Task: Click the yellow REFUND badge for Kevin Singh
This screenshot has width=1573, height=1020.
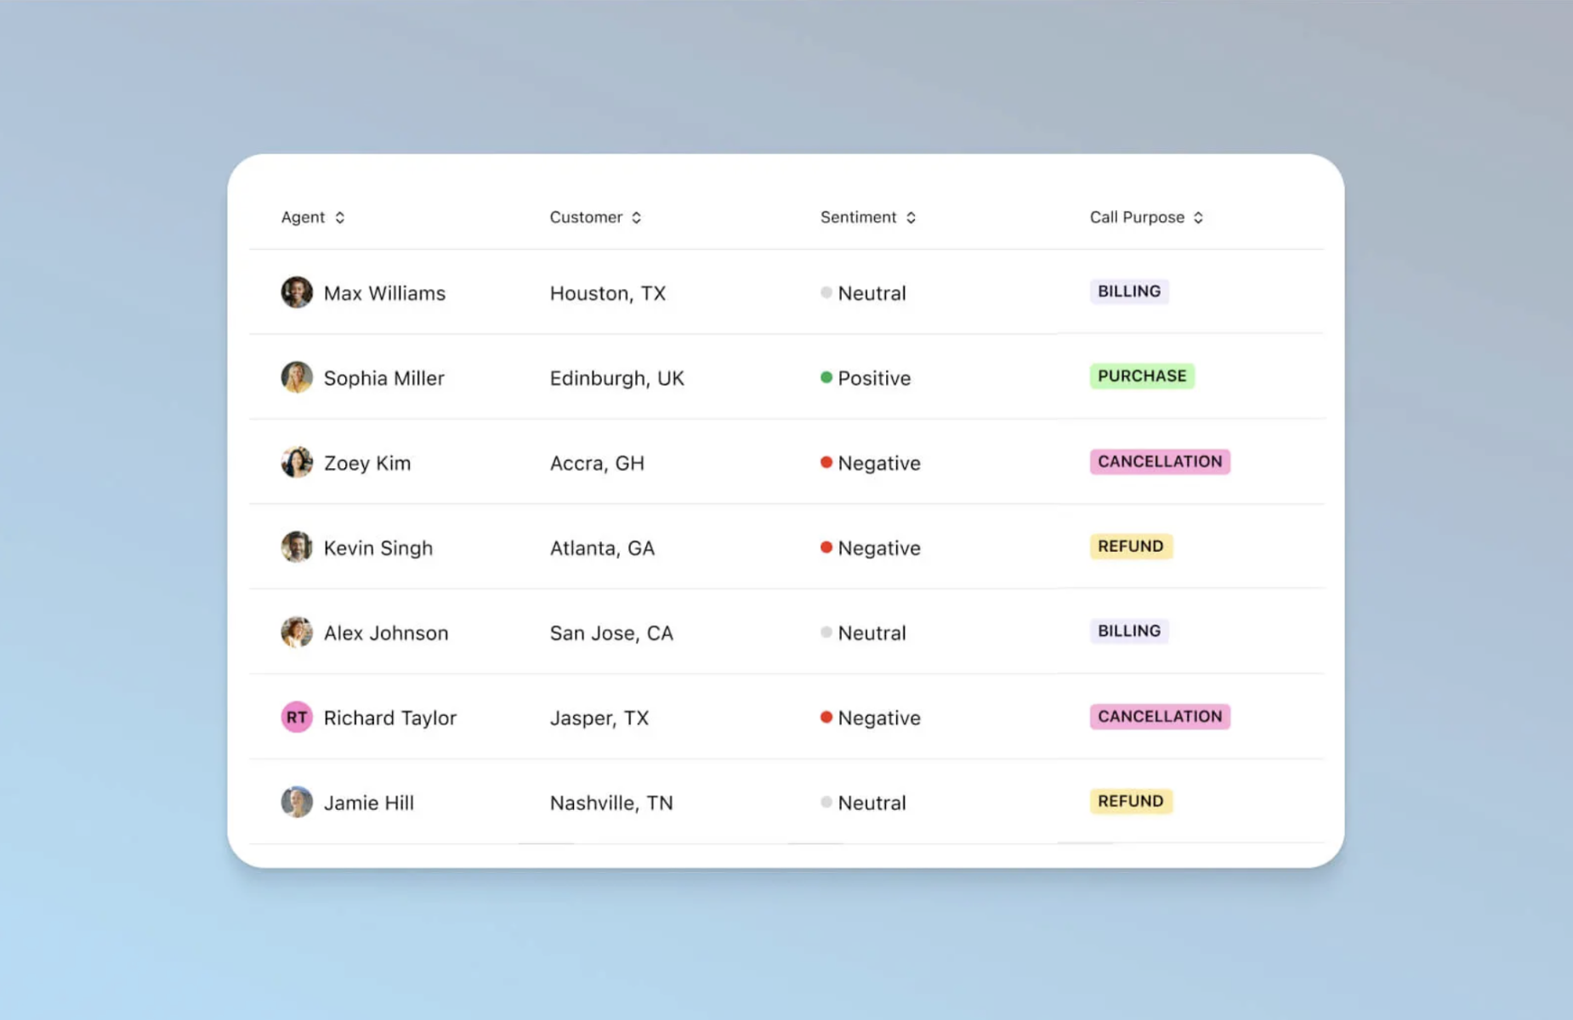Action: pyautogui.click(x=1130, y=546)
